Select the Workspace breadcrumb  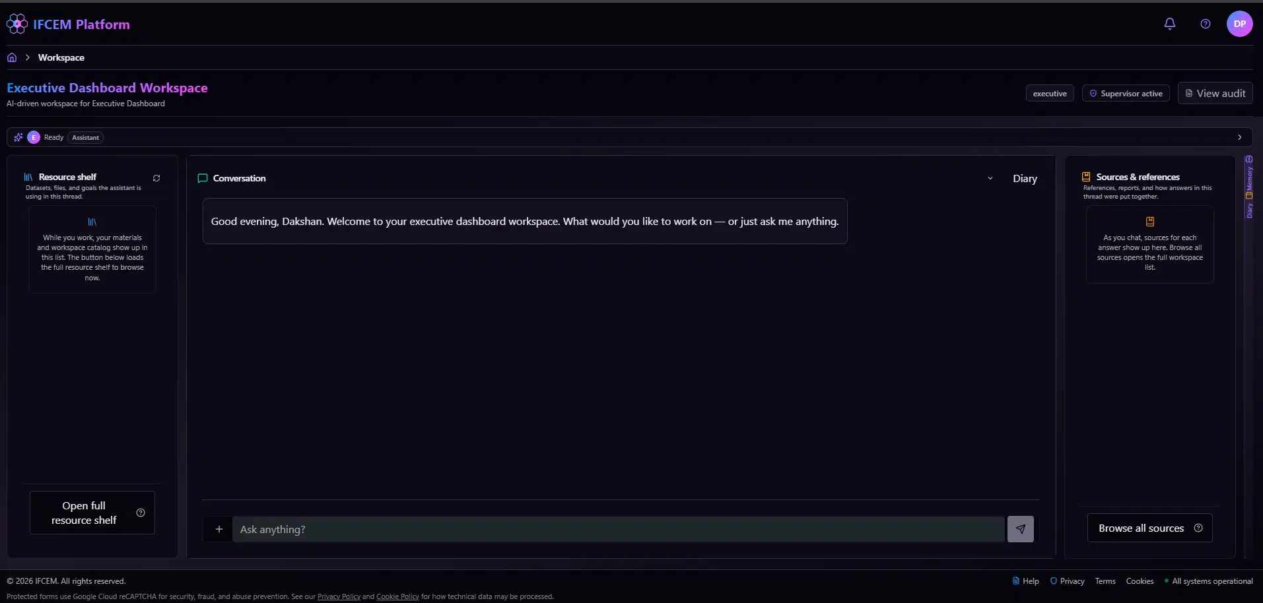point(61,57)
